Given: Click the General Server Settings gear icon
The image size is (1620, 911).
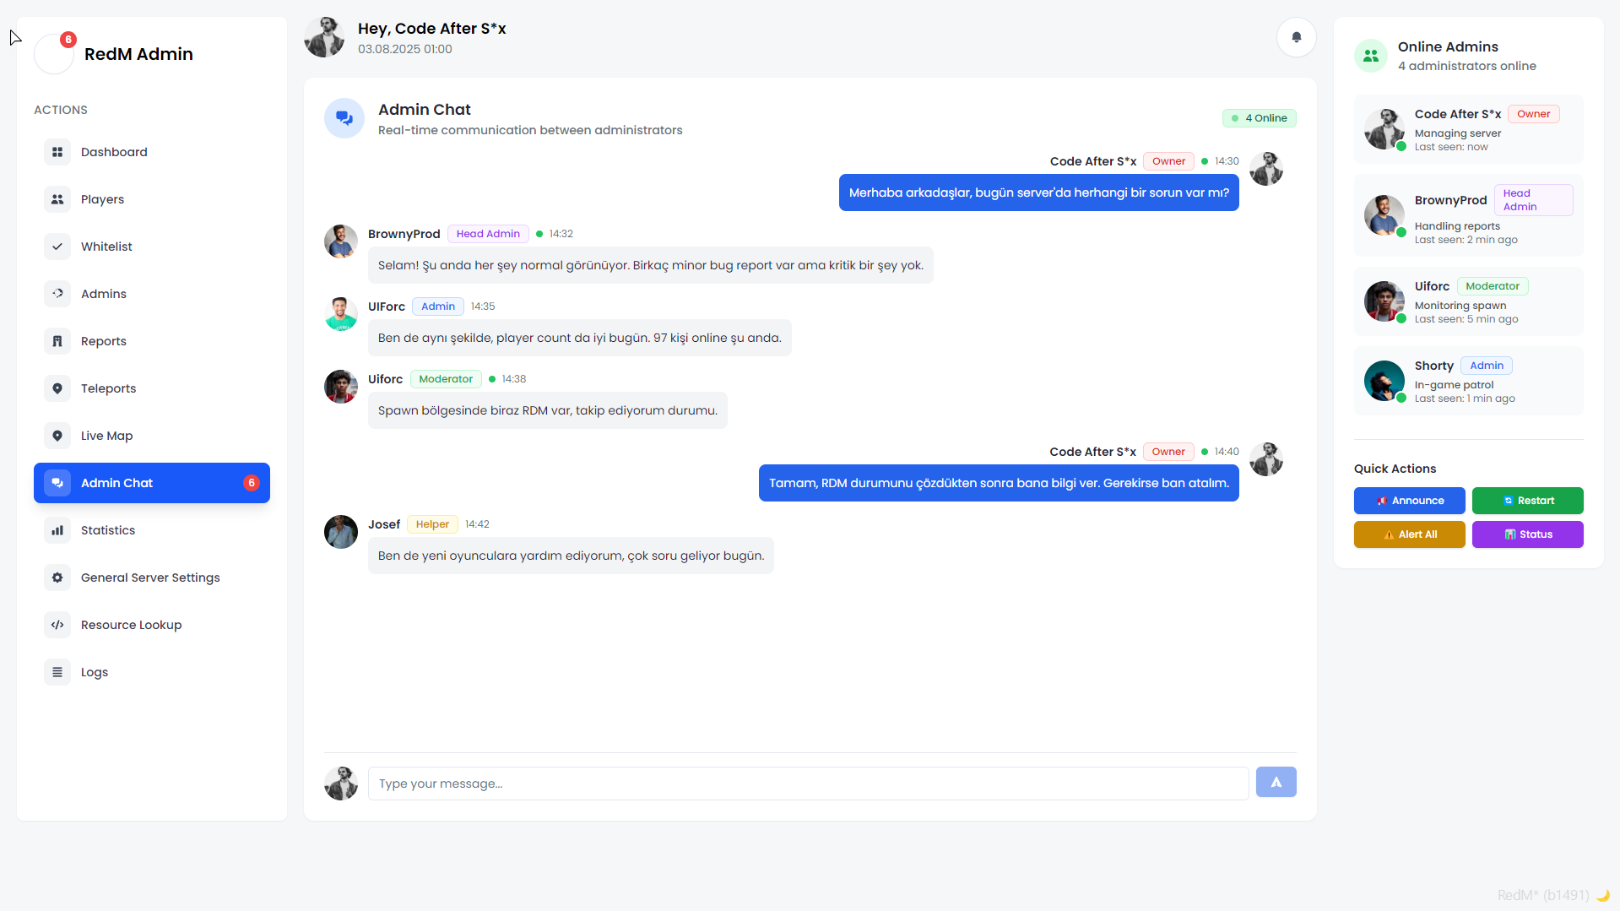Looking at the screenshot, I should tap(57, 578).
